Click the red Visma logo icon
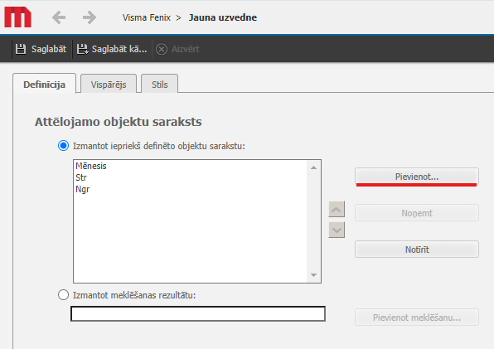Viewport: 494px width, 349px height. pyautogui.click(x=17, y=17)
